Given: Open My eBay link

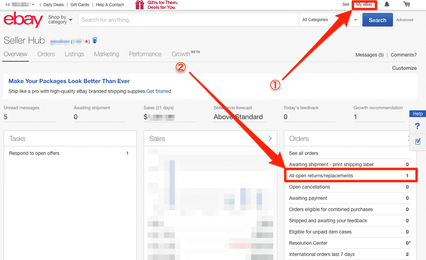Looking at the screenshot, I should [364, 5].
